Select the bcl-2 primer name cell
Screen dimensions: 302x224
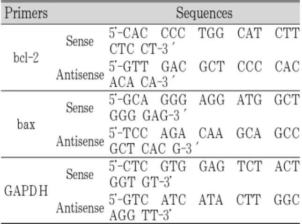(26, 57)
